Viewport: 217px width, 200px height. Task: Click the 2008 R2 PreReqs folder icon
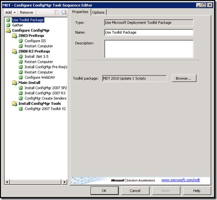point(14,51)
